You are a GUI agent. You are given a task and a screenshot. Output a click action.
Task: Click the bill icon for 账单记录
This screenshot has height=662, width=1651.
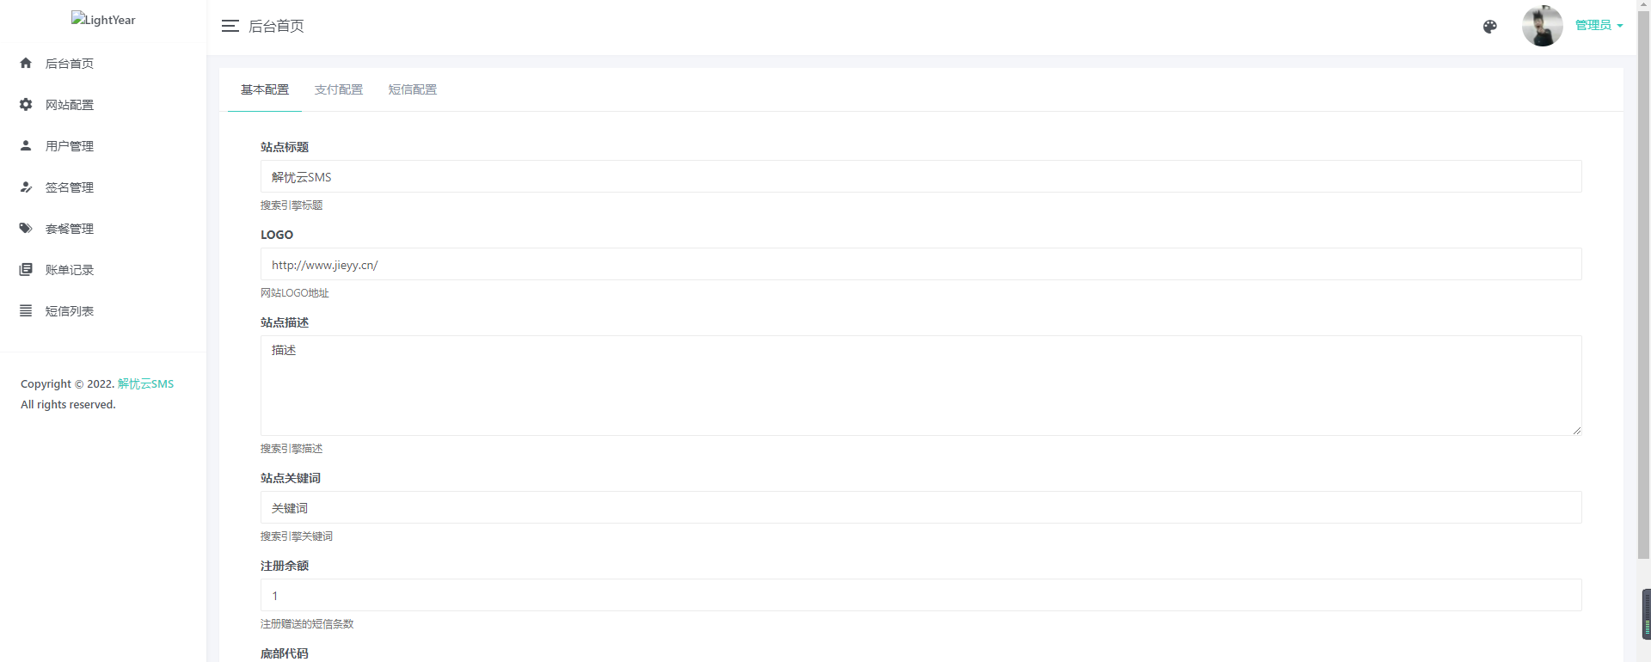(26, 269)
